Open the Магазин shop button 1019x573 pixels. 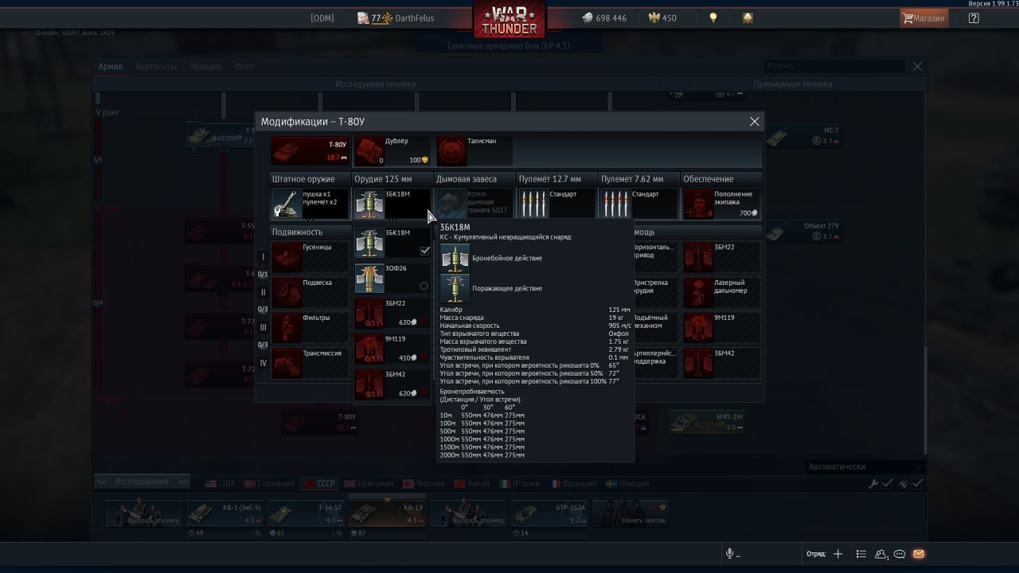[x=924, y=18]
